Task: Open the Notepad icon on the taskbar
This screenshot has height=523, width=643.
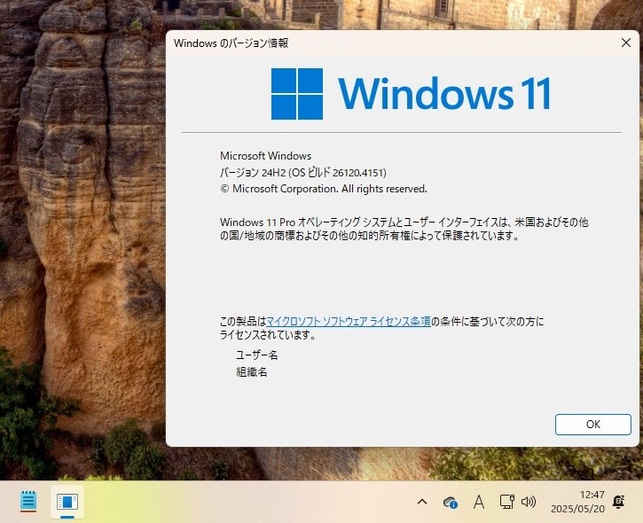Action: [x=28, y=501]
